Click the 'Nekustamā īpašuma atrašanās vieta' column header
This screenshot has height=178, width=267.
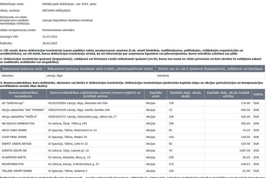point(100,69)
